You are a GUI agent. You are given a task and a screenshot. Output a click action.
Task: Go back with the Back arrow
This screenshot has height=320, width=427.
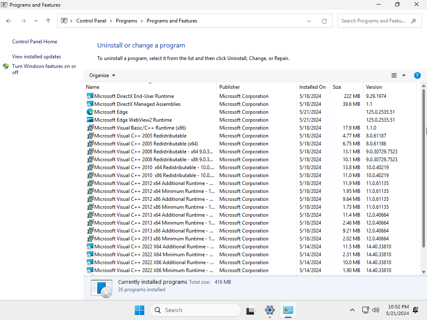point(9,21)
